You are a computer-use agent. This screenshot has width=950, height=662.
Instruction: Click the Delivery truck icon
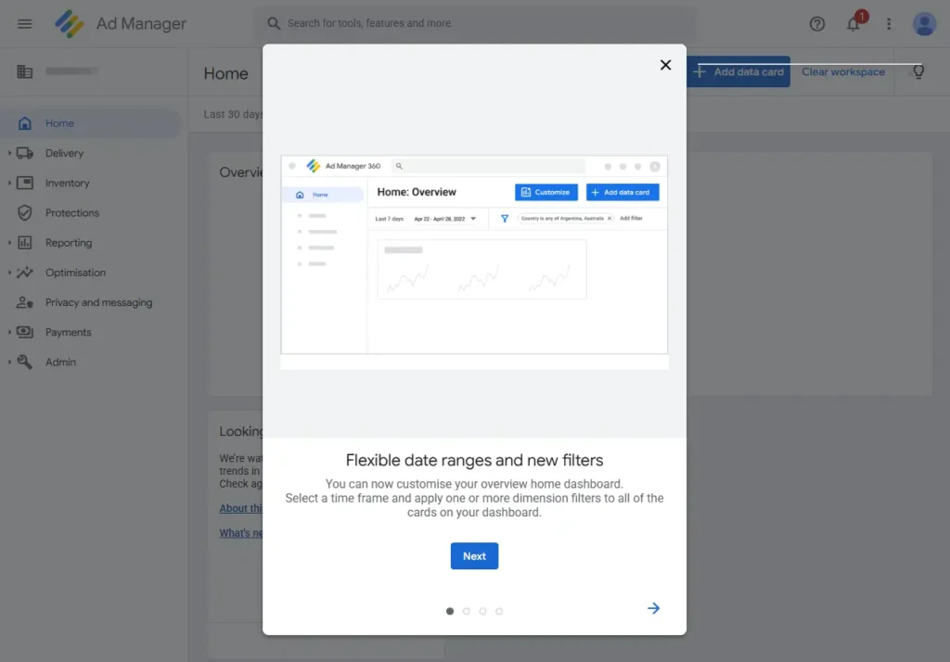pyautogui.click(x=25, y=153)
